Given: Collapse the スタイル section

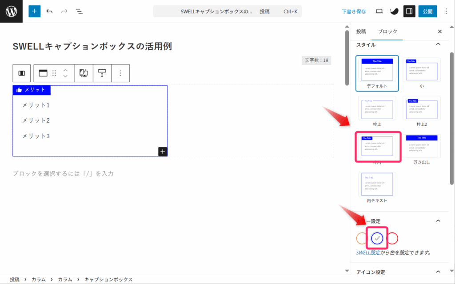Looking at the screenshot, I should pyautogui.click(x=438, y=44).
